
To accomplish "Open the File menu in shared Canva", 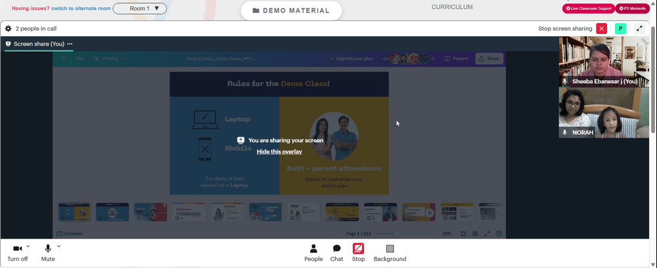I will point(79,58).
